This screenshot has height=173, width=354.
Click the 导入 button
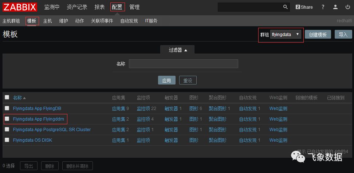coord(343,35)
